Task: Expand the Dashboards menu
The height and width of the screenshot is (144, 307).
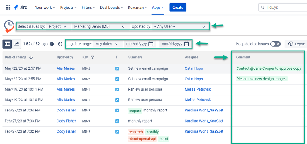Action: pos(112,7)
